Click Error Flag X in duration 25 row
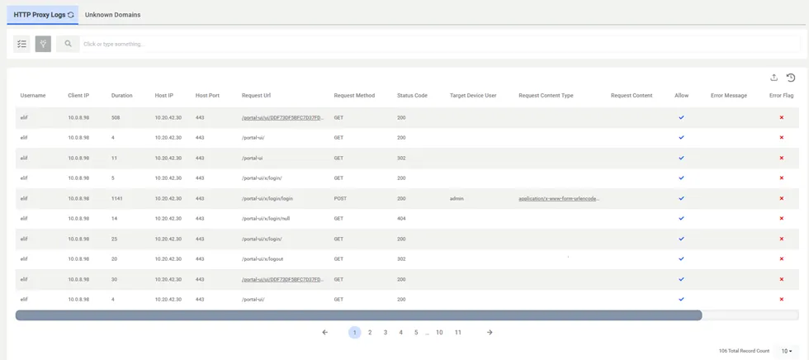The image size is (809, 360). click(782, 239)
